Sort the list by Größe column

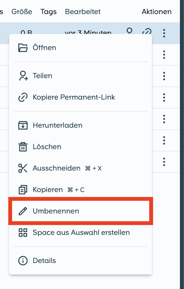click(x=22, y=11)
